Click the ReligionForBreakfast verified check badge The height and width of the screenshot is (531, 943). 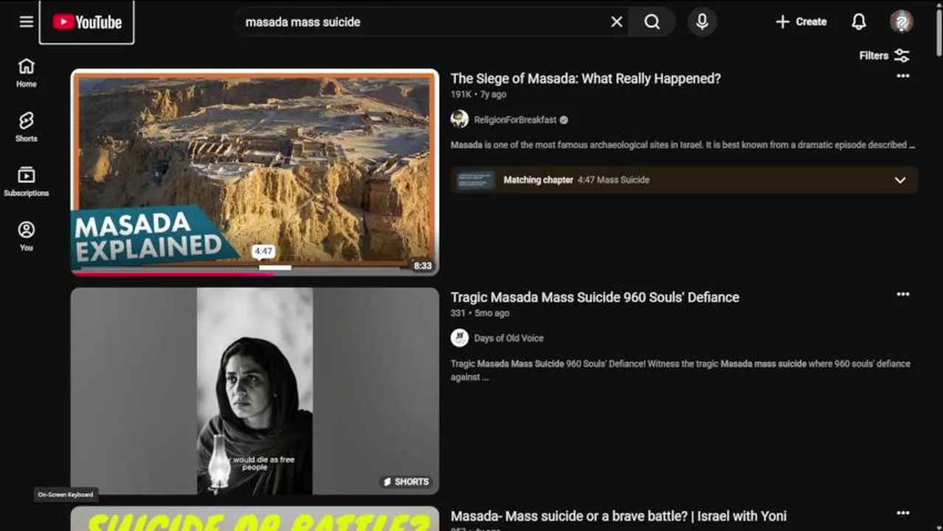[564, 119]
